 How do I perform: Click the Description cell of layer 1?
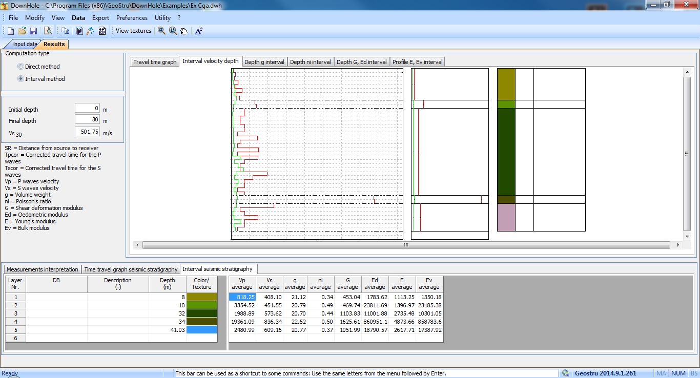tap(118, 297)
